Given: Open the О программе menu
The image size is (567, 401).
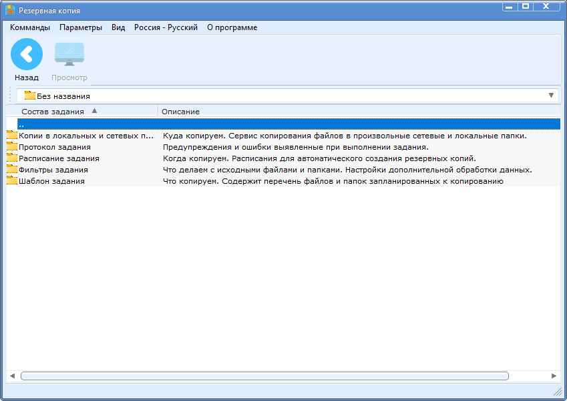Looking at the screenshot, I should pyautogui.click(x=232, y=27).
